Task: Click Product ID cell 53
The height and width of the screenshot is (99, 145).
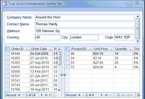Action: tap(81, 63)
